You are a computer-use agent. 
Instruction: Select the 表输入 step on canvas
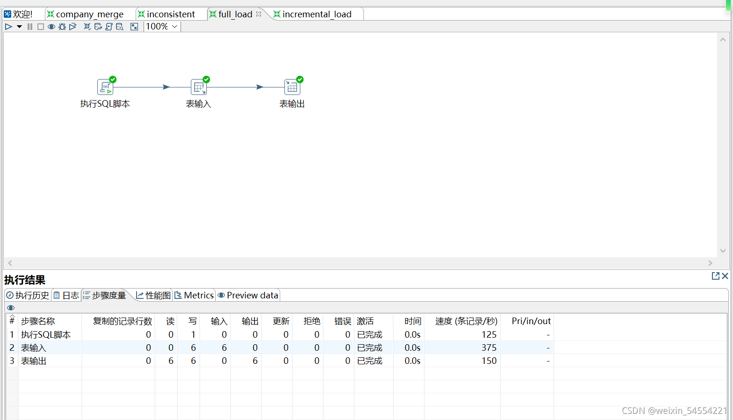(199, 87)
